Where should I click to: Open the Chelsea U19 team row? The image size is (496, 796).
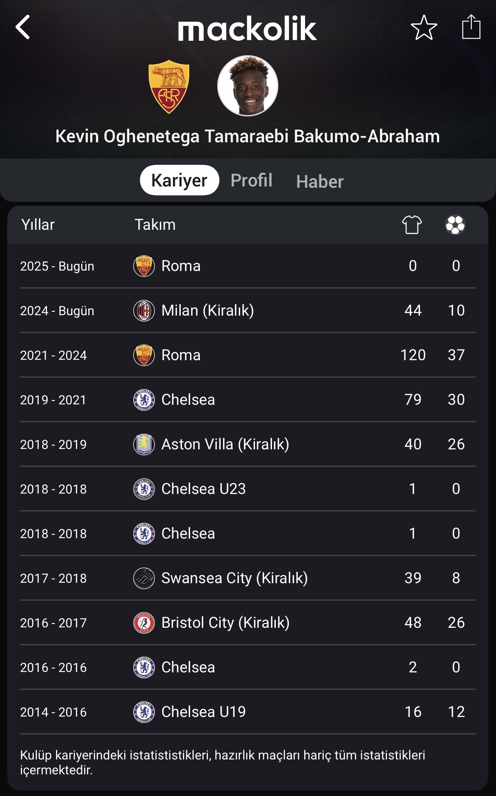[248, 712]
